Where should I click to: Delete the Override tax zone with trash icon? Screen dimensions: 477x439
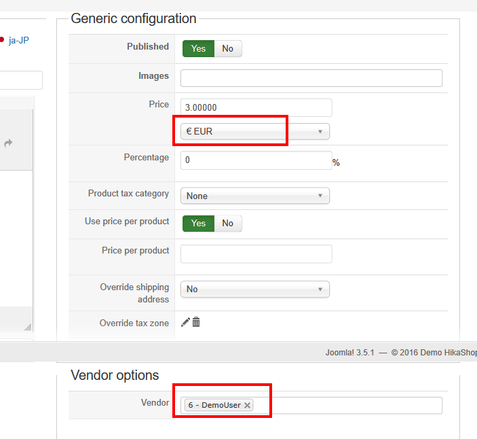tap(196, 322)
